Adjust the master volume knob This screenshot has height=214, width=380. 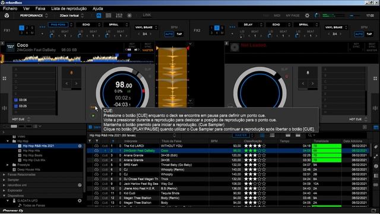[316, 15]
